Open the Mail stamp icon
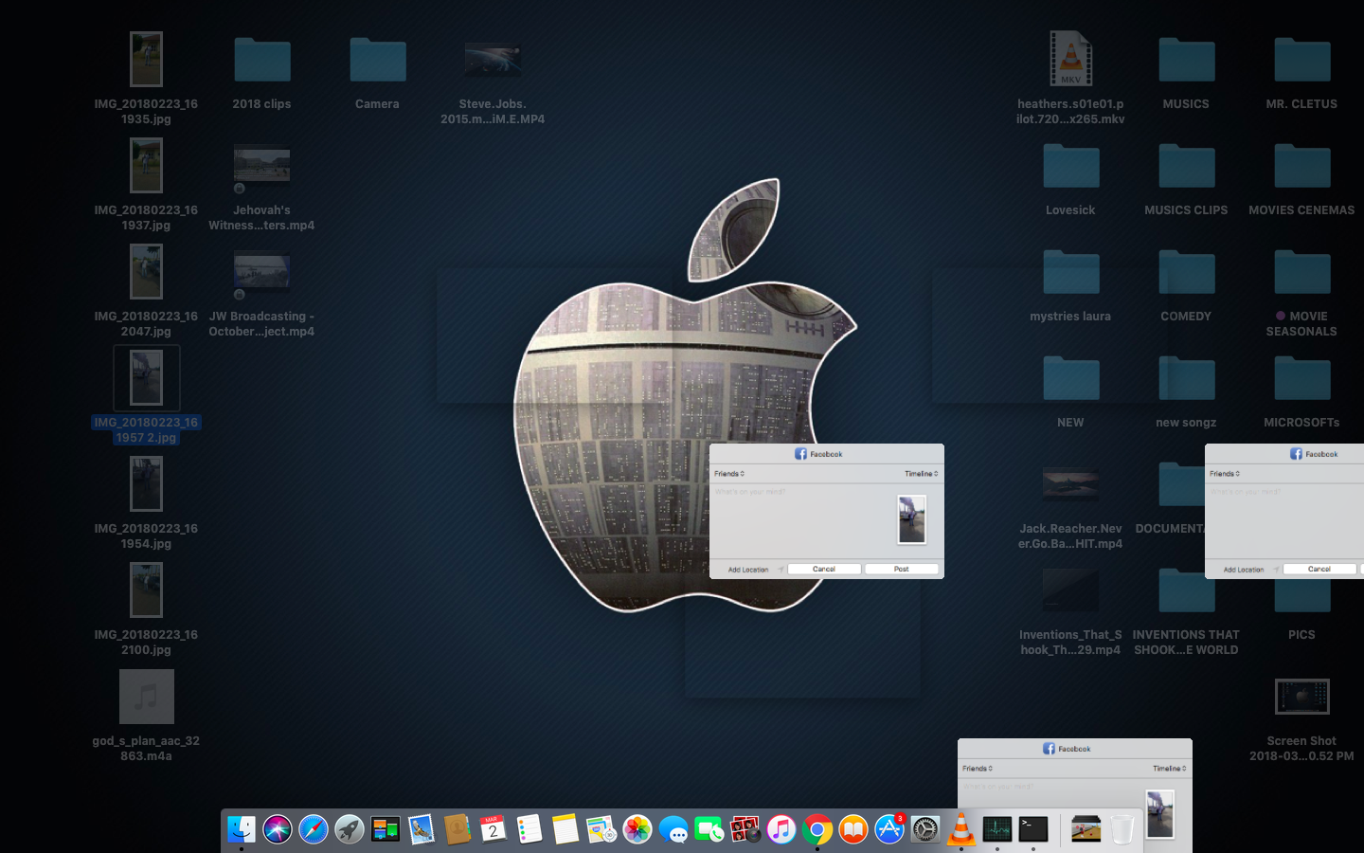The width and height of the screenshot is (1364, 853). pyautogui.click(x=422, y=829)
